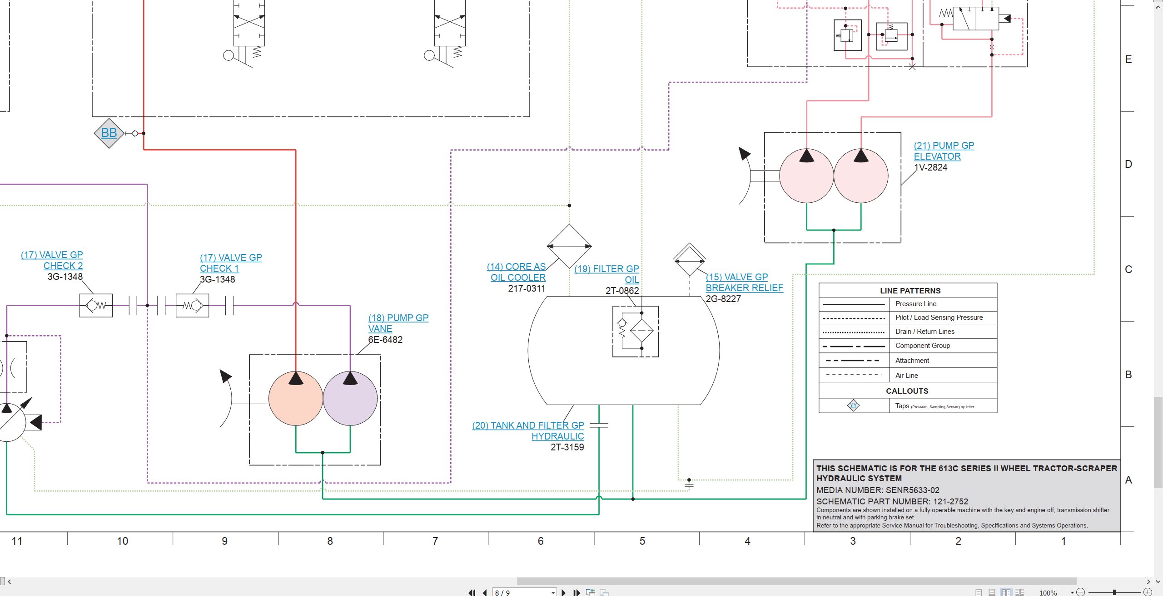
Task: Click SCHEMATIC PART NUMBER: 121-2752 text
Action: click(892, 502)
